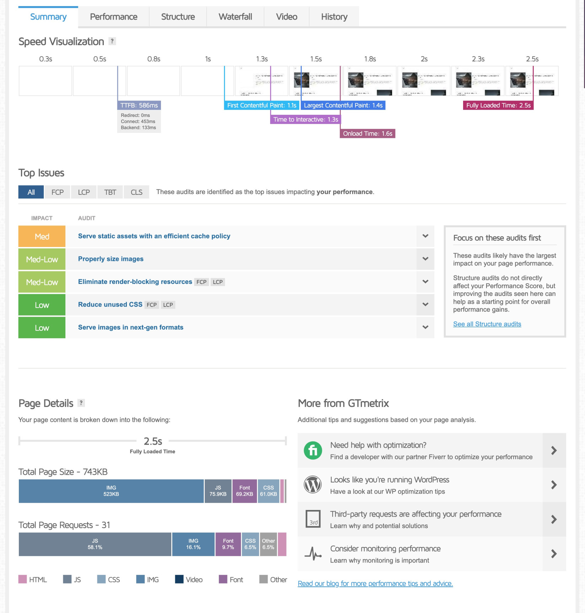The width and height of the screenshot is (585, 613).
Task: Click the Video legend swatch
Action: (x=179, y=579)
